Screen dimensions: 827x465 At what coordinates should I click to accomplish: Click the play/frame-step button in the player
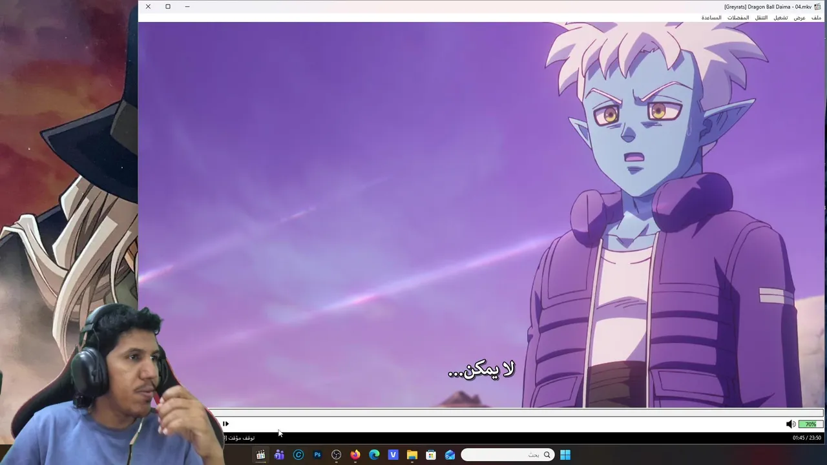click(225, 424)
